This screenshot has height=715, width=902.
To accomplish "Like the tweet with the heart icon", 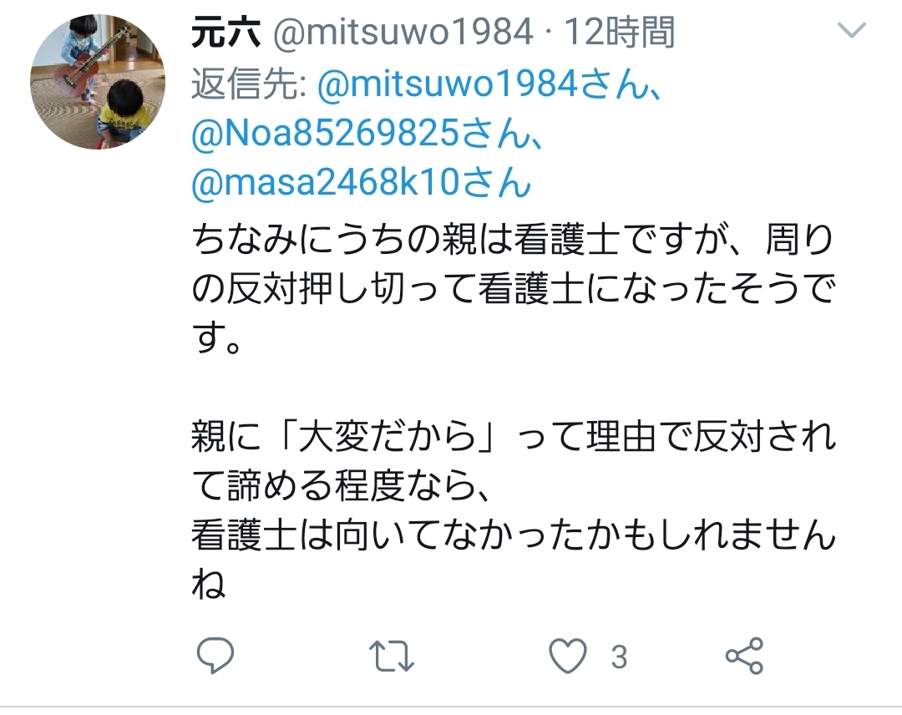I will pyautogui.click(x=568, y=656).
